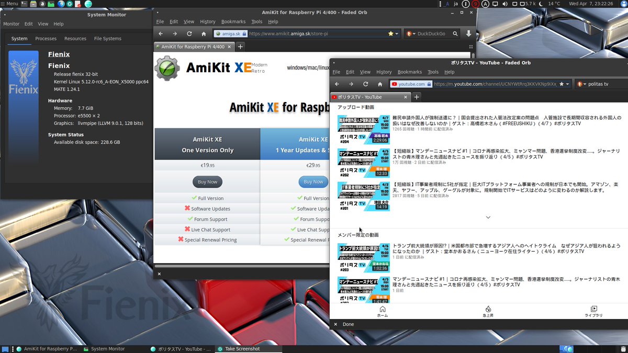The height and width of the screenshot is (353, 628).
Task: Open a new tab in the AmiKit window
Action: point(240,47)
